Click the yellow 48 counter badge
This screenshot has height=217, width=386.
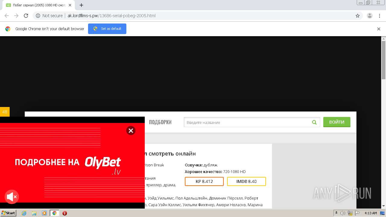tap(5, 112)
